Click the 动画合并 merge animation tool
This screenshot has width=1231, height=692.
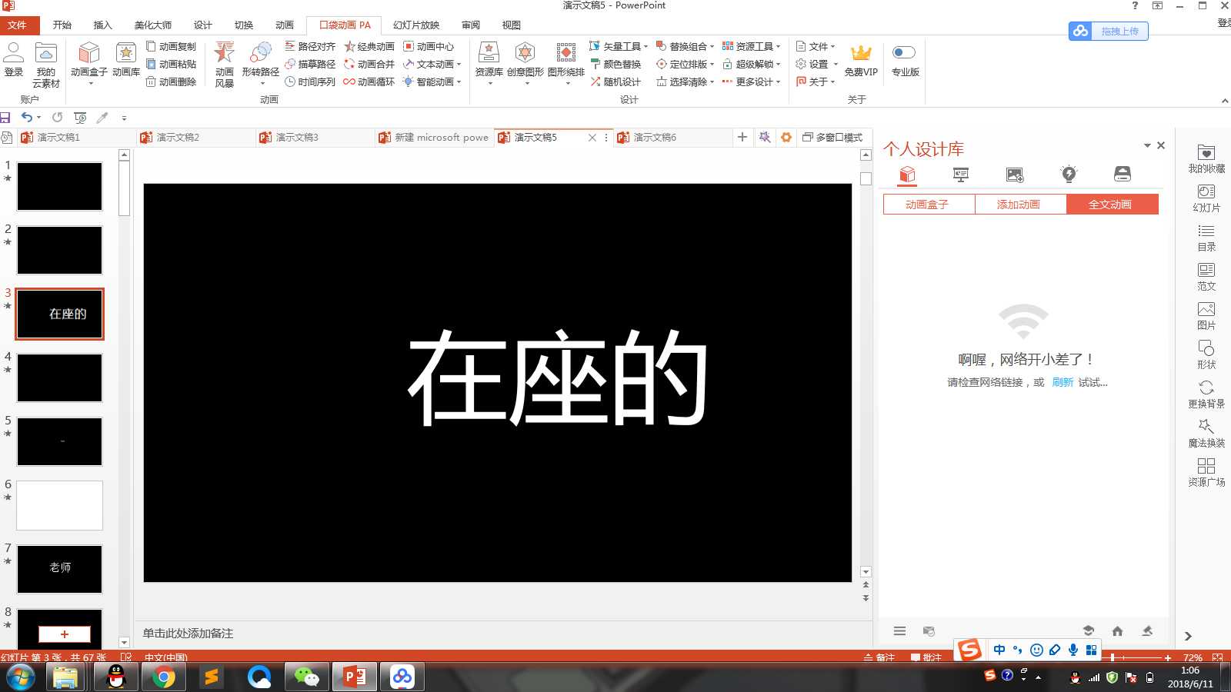pyautogui.click(x=369, y=64)
